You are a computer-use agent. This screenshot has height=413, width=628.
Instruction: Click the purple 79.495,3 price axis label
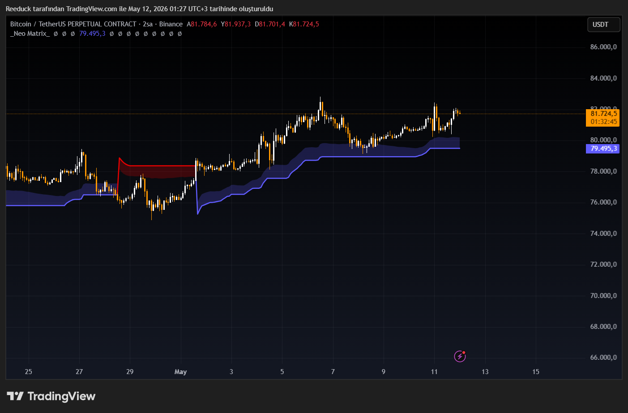pyautogui.click(x=603, y=149)
